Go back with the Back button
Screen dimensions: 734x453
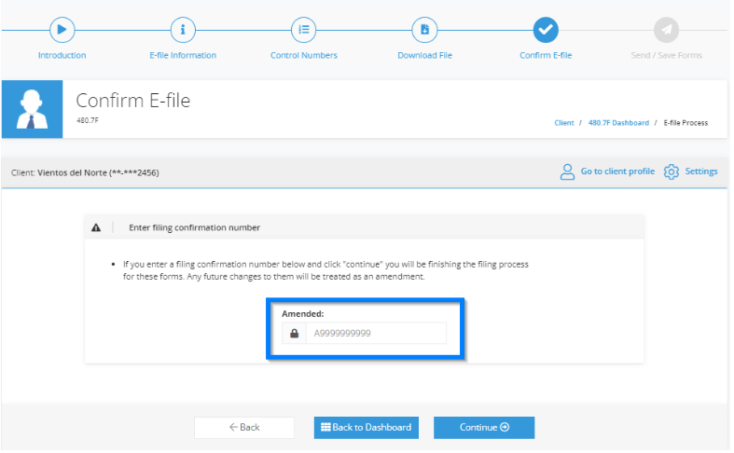coord(244,427)
